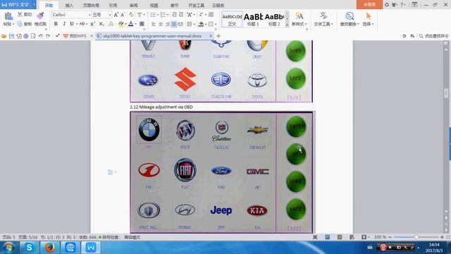Click the search command box
This screenshot has height=254, width=451.
[434, 36]
